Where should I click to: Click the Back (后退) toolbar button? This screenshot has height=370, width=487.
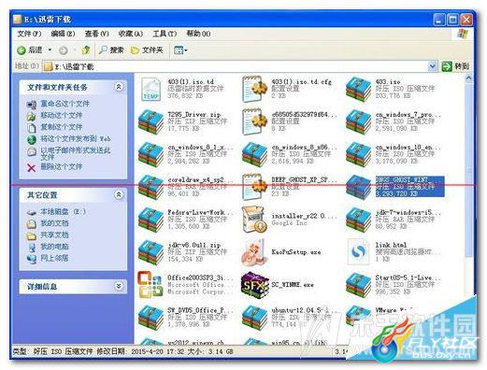pos(30,50)
